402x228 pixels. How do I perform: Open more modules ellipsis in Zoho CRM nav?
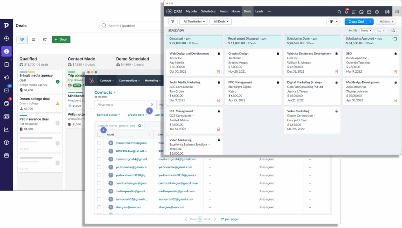click(x=270, y=11)
